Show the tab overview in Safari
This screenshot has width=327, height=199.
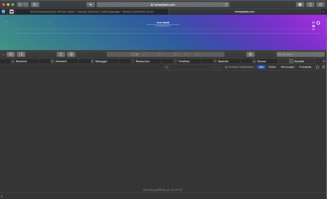point(320,4)
